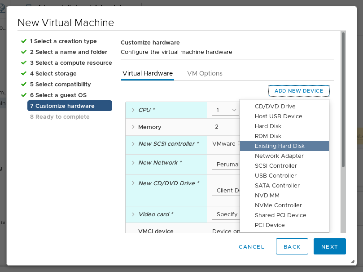Expand the New CD/DVD Drive row
This screenshot has width=363, height=272.
(133, 183)
